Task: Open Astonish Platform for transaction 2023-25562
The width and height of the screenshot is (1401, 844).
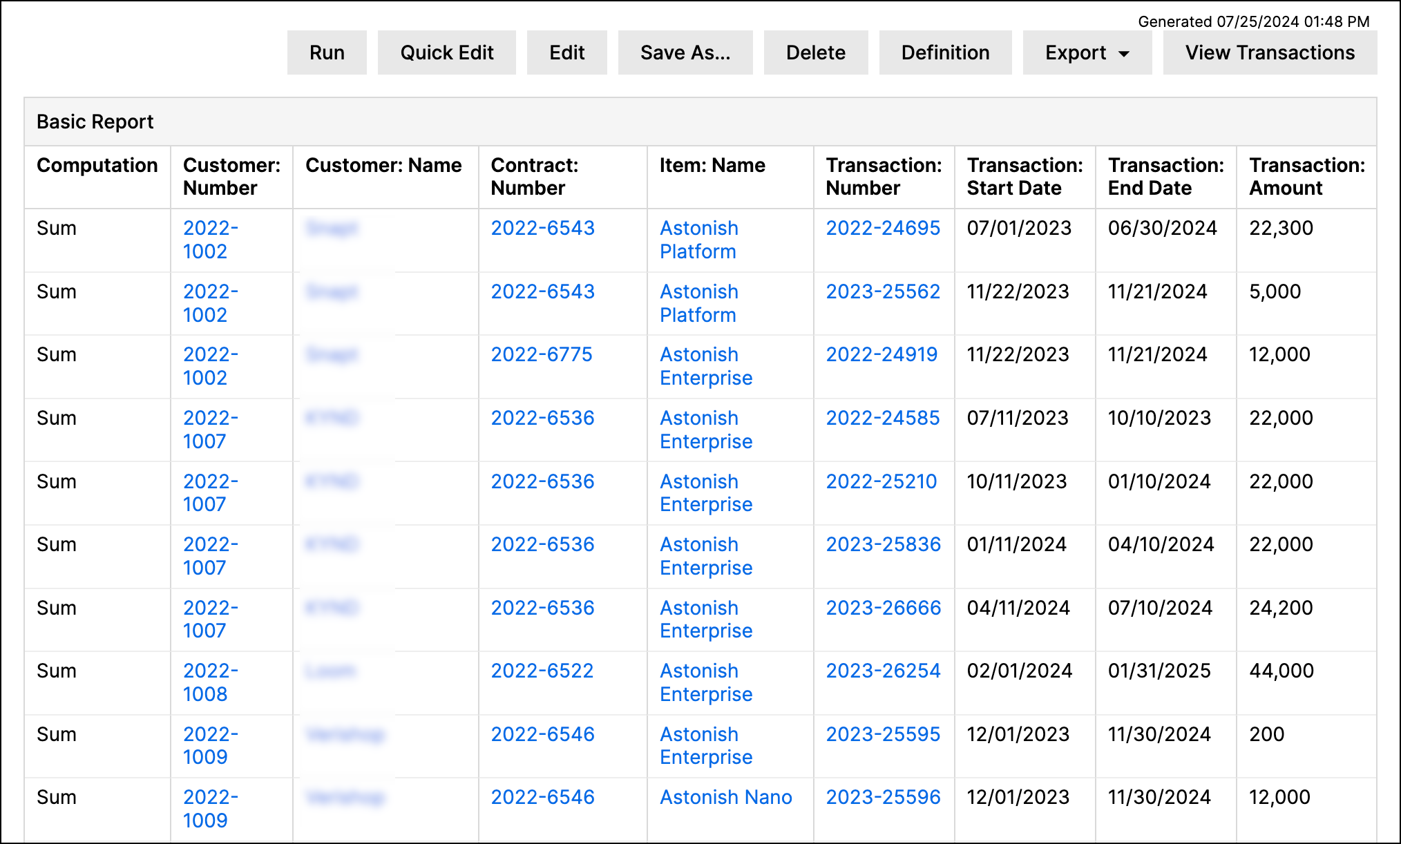Action: [x=699, y=303]
